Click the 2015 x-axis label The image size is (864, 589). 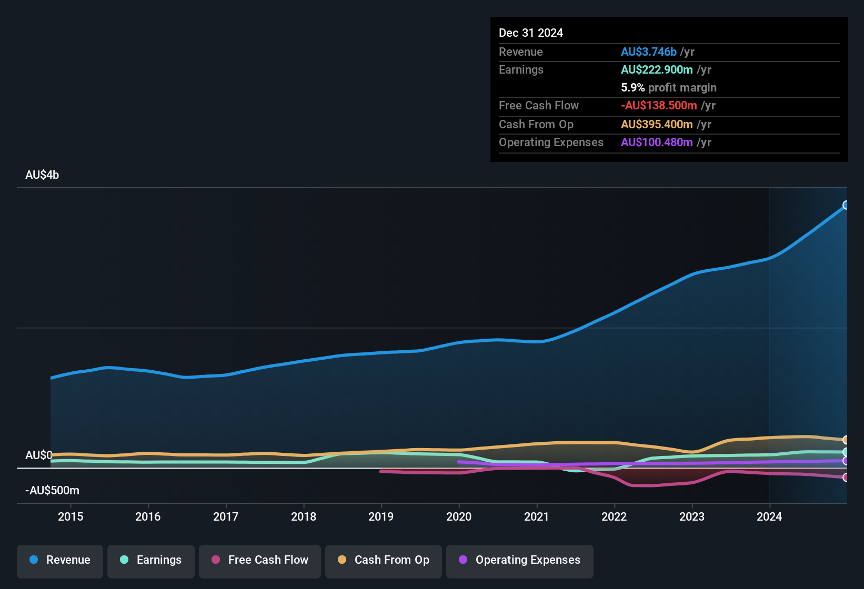[71, 517]
